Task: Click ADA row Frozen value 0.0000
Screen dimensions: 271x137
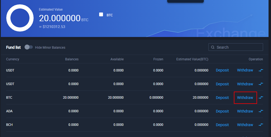Action: (x=158, y=111)
